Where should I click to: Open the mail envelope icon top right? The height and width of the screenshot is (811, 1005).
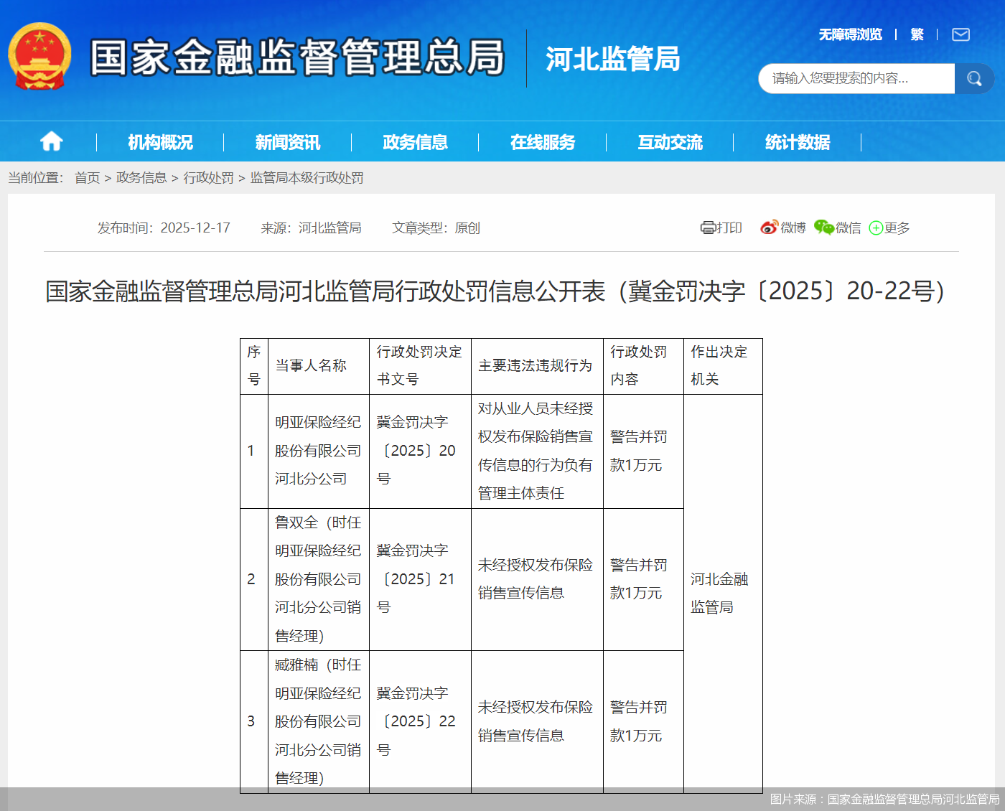click(960, 34)
